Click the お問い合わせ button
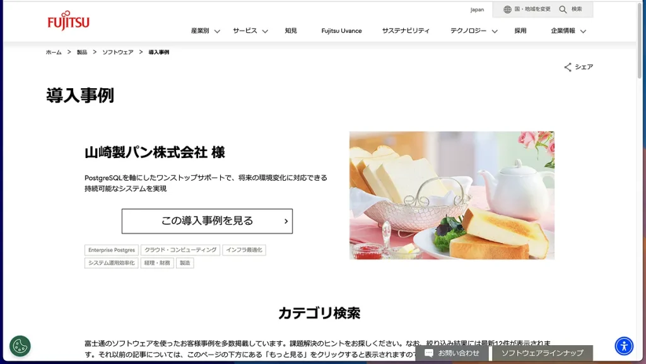The height and width of the screenshot is (364, 646). (452, 353)
